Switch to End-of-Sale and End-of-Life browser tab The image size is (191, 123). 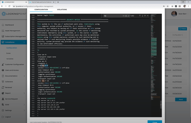click(x=42, y=2)
